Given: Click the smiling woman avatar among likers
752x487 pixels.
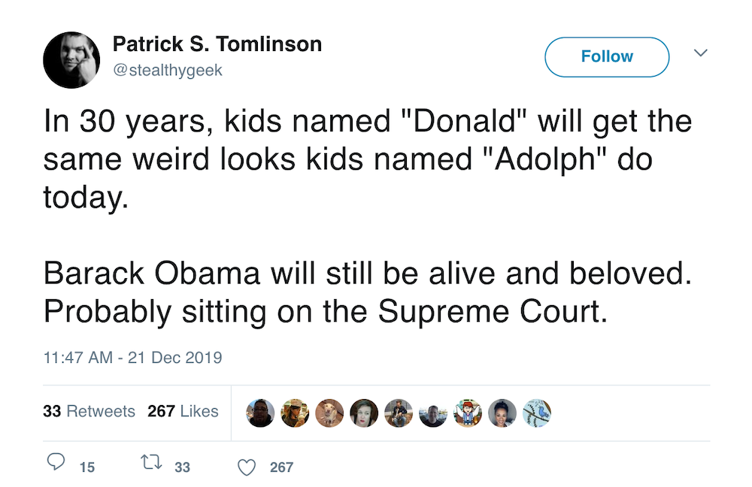Looking at the screenshot, I should pos(502,413).
